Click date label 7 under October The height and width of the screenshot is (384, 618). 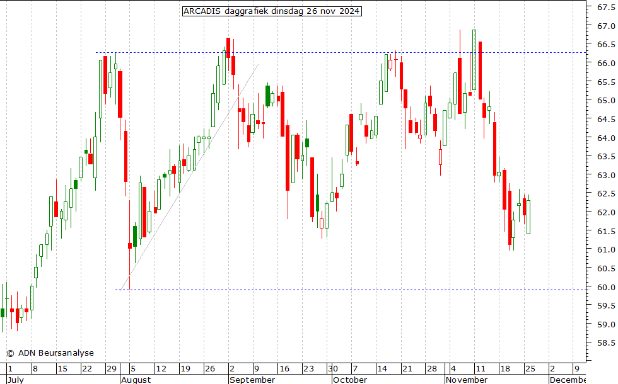355,369
